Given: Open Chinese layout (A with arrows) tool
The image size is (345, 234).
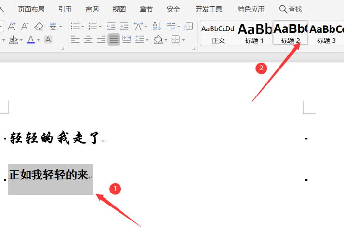Looking at the screenshot, I should click(138, 27).
